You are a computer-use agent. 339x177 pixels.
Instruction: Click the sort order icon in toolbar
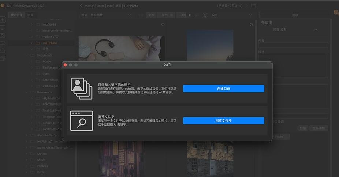pos(190,15)
